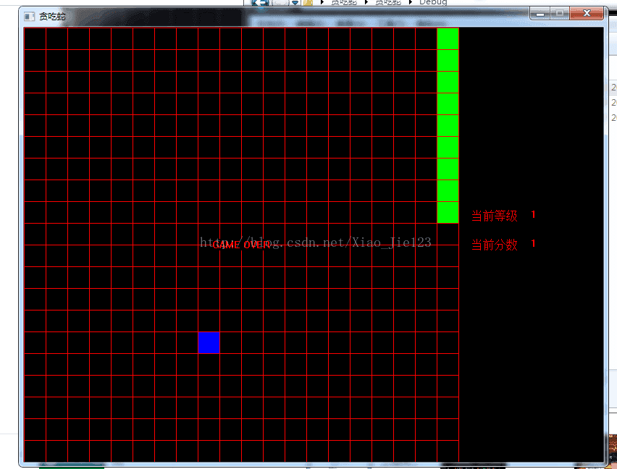
Task: Minimize the 贪吃蛇 game window
Action: click(x=540, y=13)
